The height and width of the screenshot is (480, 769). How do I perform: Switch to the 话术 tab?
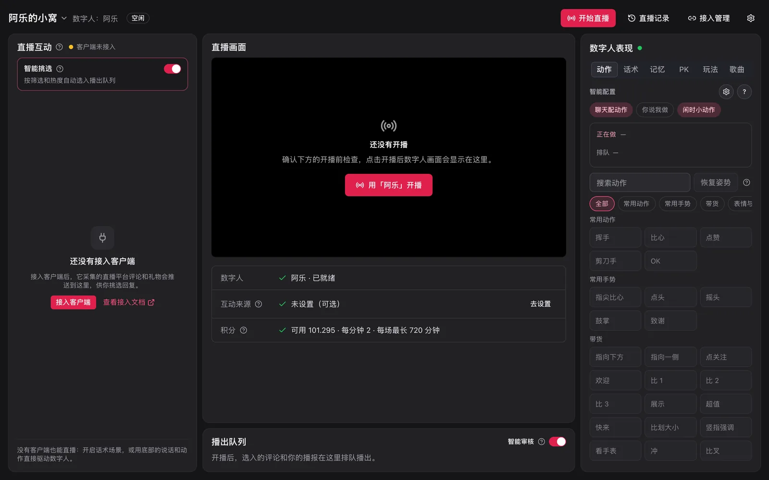[631, 70]
